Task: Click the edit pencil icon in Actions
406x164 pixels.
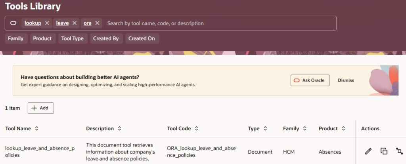Action: pos(368,151)
